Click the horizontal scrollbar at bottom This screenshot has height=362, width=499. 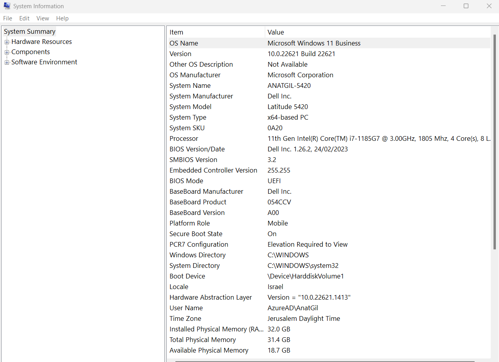pos(325,360)
